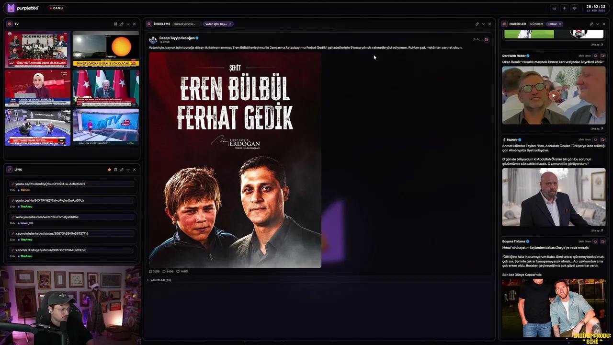The width and height of the screenshot is (613, 345).
Task: Collapse the LİNK panel
Action: point(128,170)
